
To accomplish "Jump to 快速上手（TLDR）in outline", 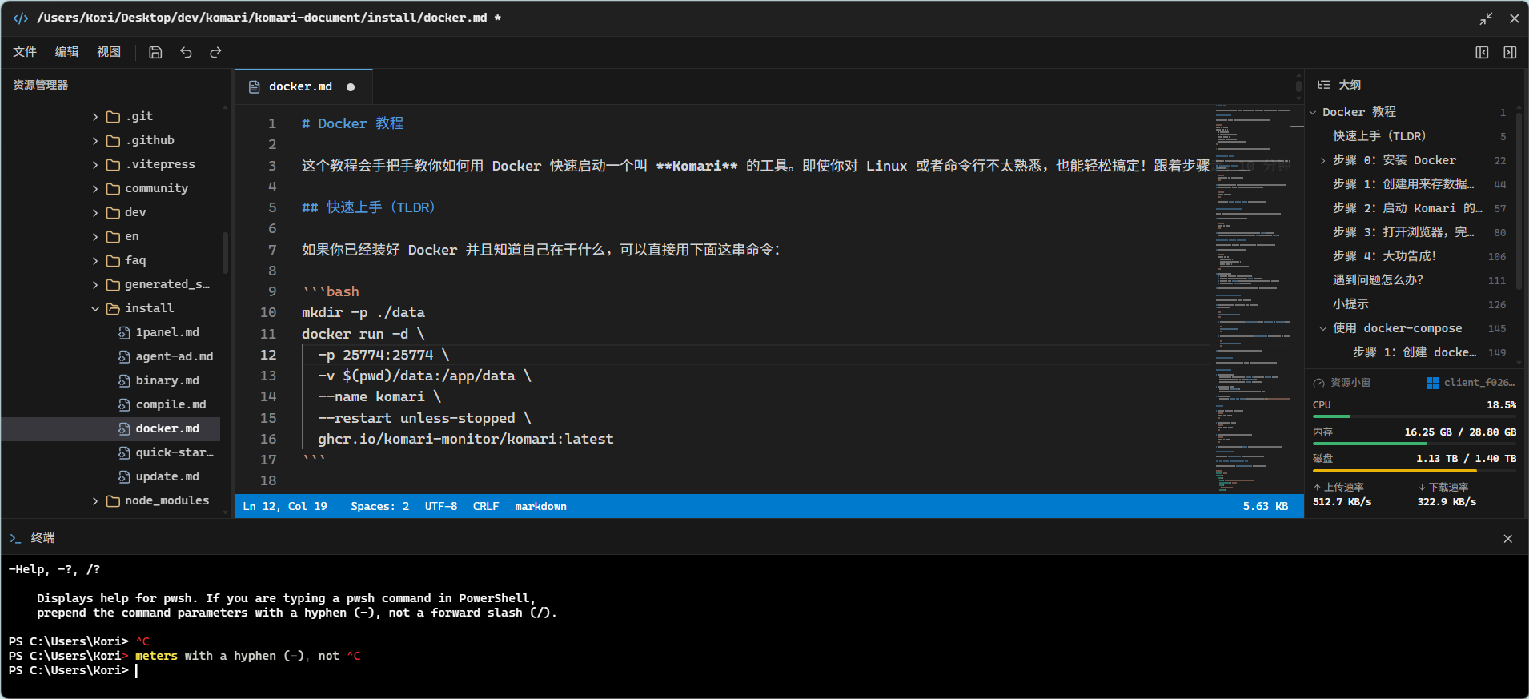I will [1379, 136].
